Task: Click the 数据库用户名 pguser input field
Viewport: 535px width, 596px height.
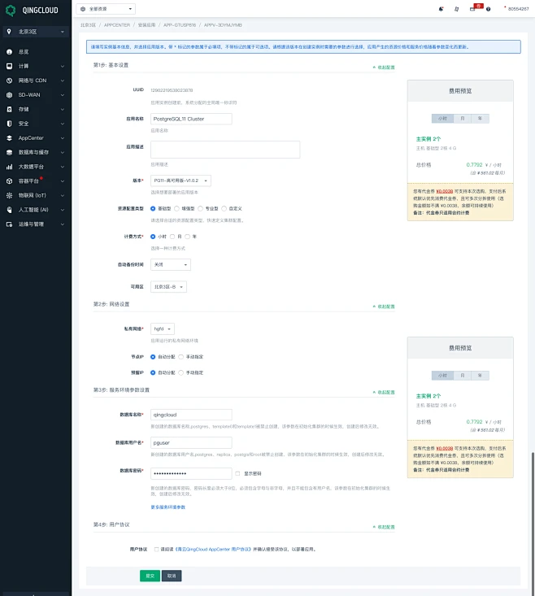Action: (x=191, y=443)
